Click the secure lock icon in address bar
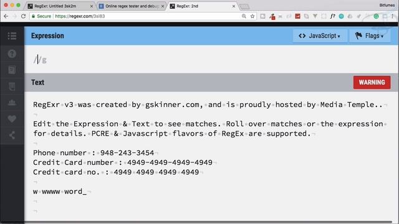Screen dimensions: 399x224 tap(33, 16)
